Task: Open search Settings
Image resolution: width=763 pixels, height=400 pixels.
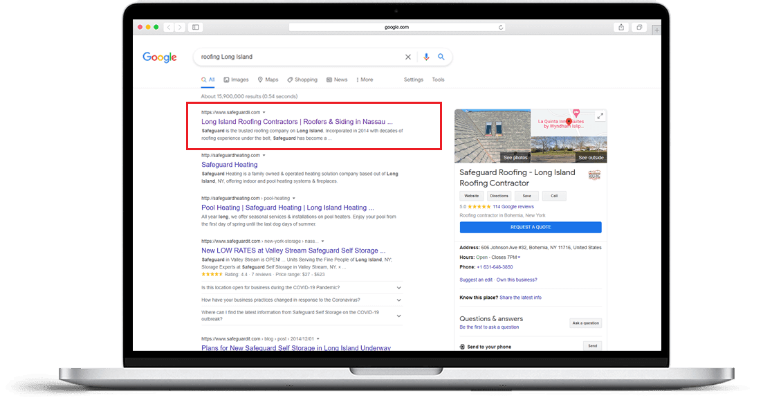Action: 414,80
